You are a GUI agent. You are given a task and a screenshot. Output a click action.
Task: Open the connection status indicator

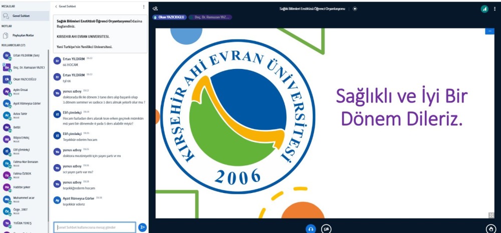pos(484,9)
